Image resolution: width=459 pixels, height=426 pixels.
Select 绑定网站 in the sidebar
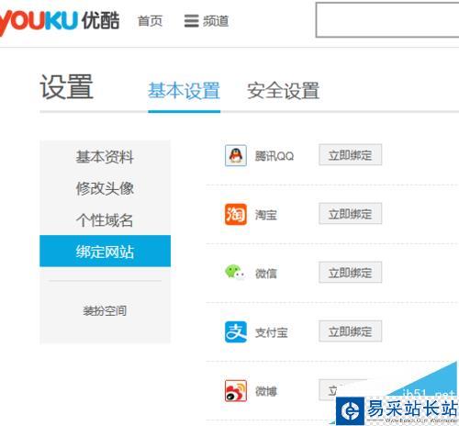click(105, 252)
